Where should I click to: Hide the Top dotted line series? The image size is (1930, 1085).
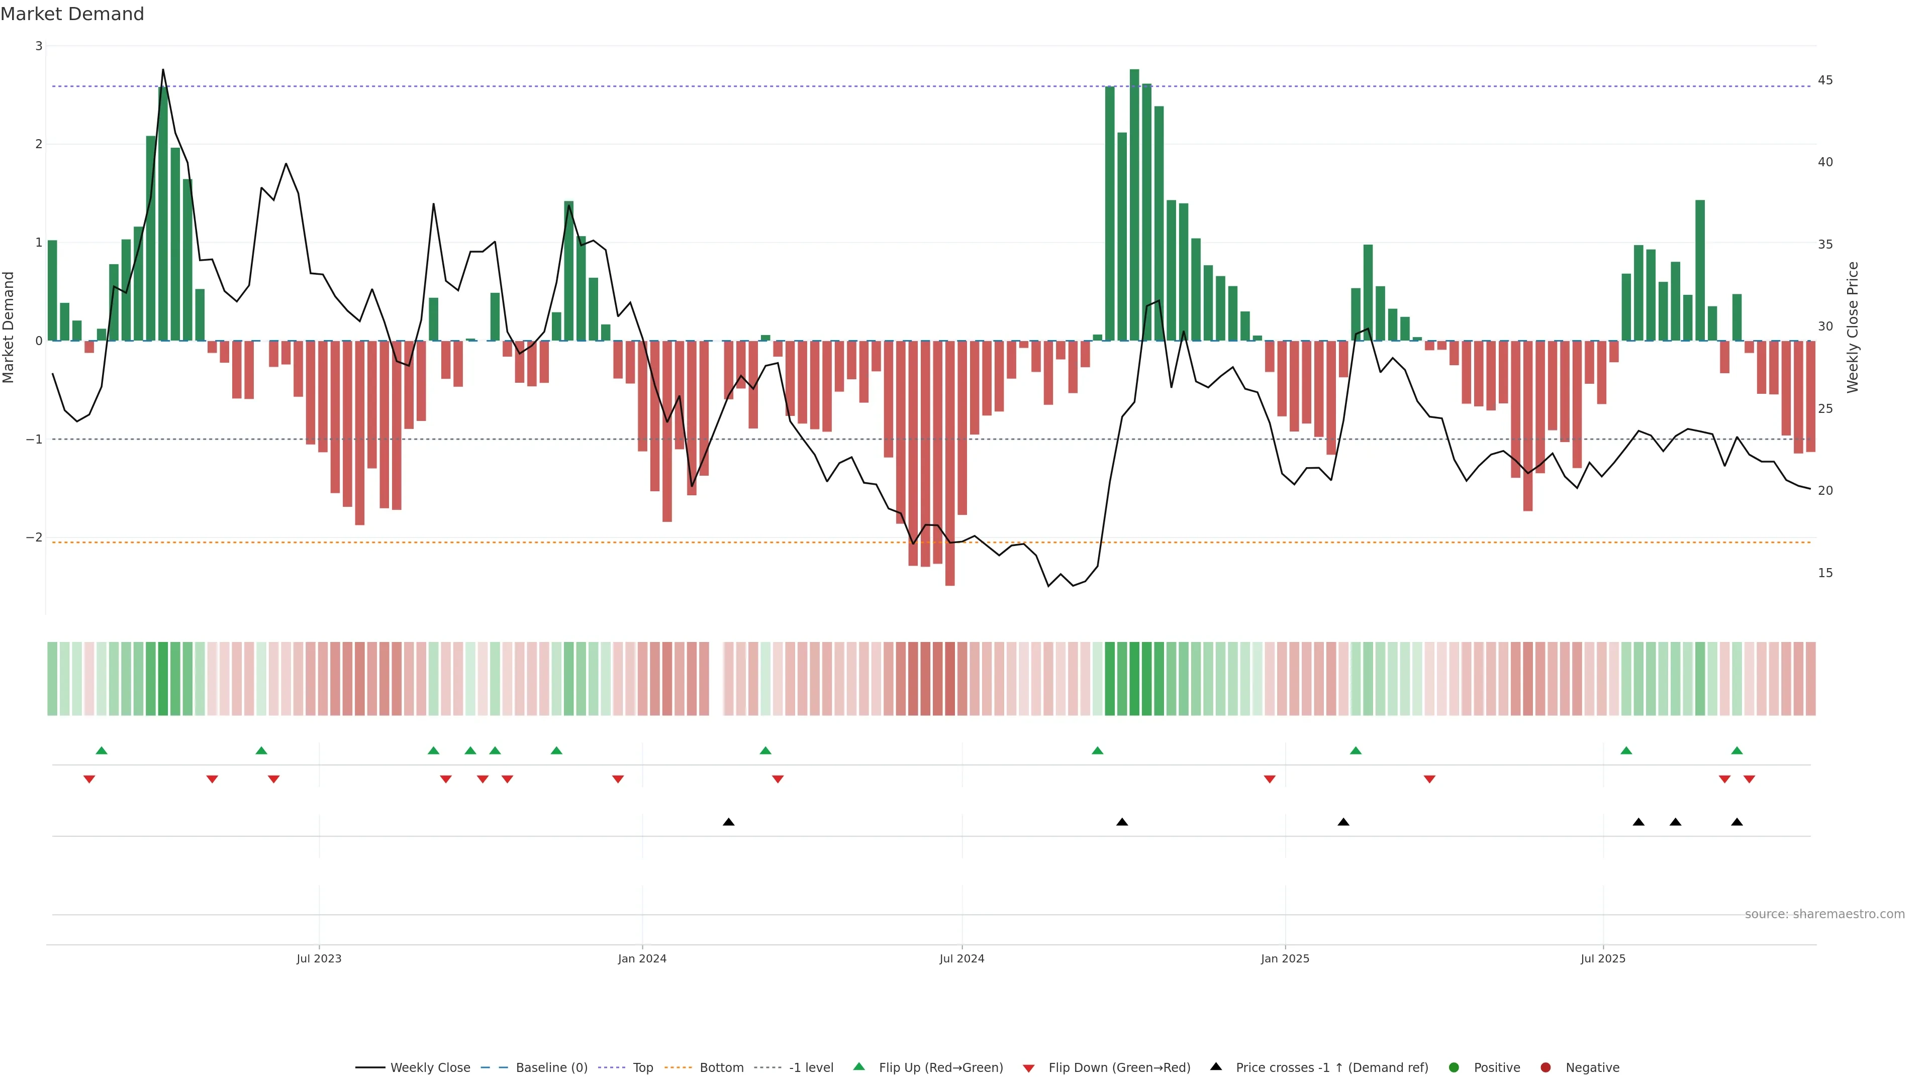click(642, 1068)
